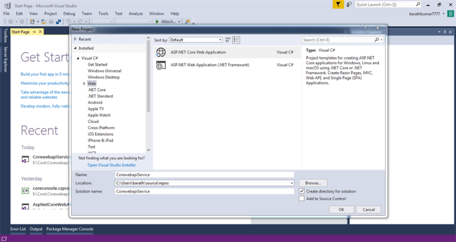Click the project Name input field
The height and width of the screenshot is (242, 456).
(x=204, y=175)
